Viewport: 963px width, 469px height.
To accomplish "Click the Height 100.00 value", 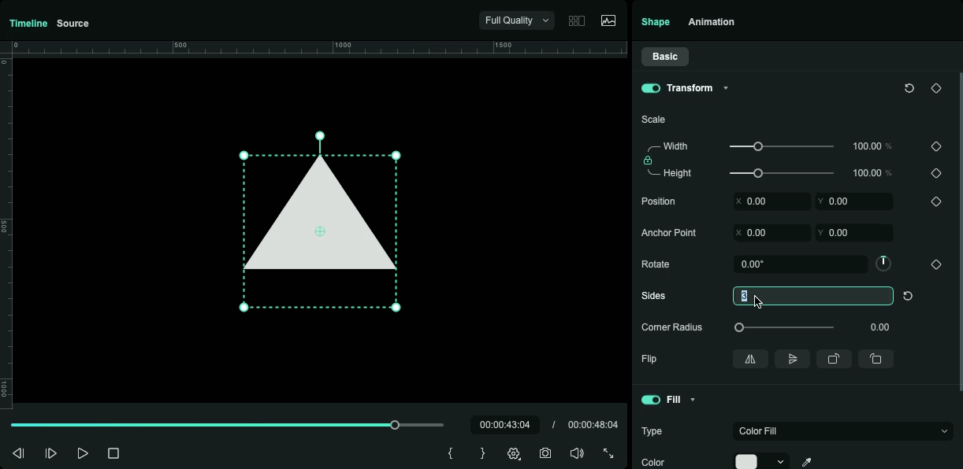I will [x=867, y=173].
